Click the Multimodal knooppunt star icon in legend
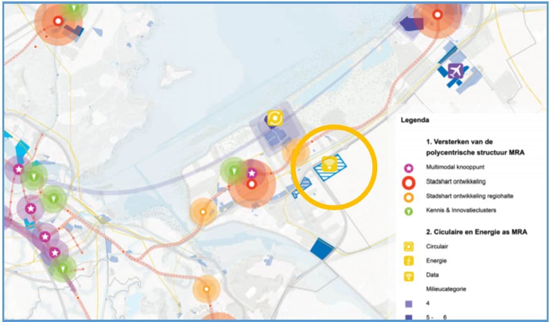 click(409, 168)
